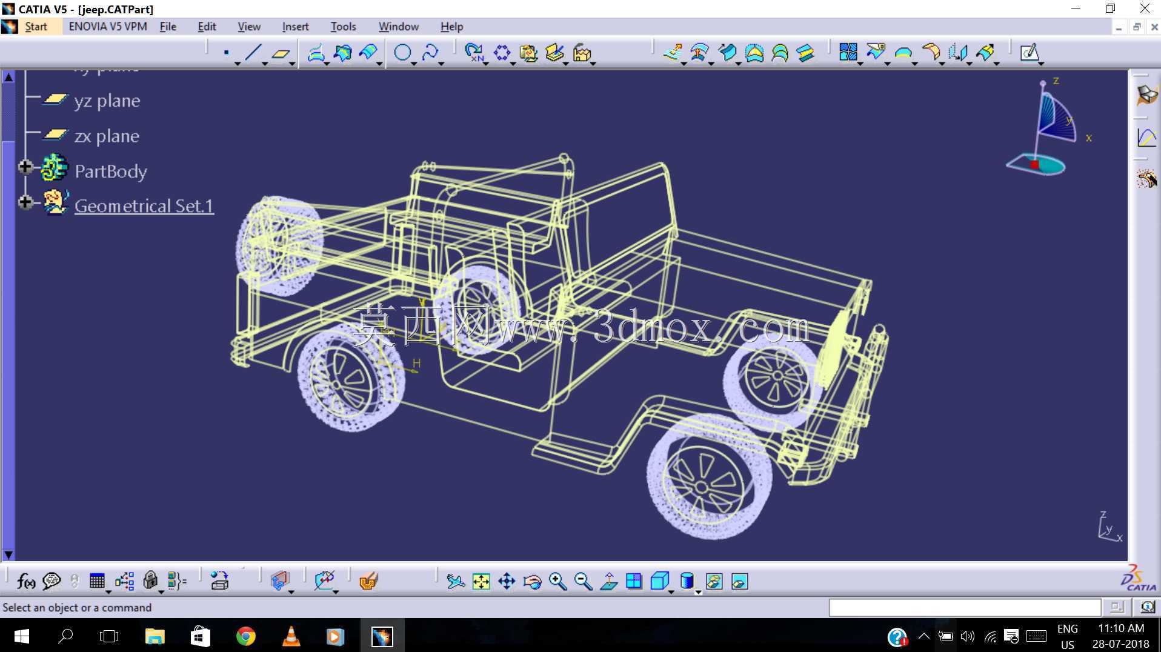Image resolution: width=1161 pixels, height=652 pixels.
Task: Select the Plane creation tool
Action: coord(280,53)
